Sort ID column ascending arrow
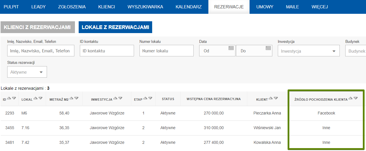This screenshot has height=151, width=366. (x=9, y=98)
